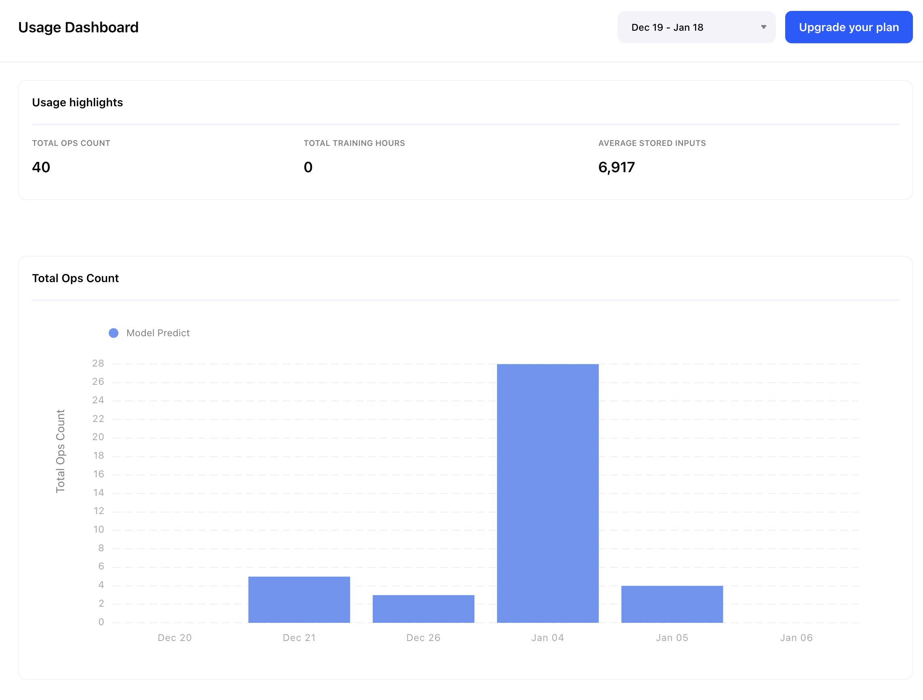The image size is (923, 700).
Task: Click the Total Training Hours value 0
Action: (x=308, y=167)
